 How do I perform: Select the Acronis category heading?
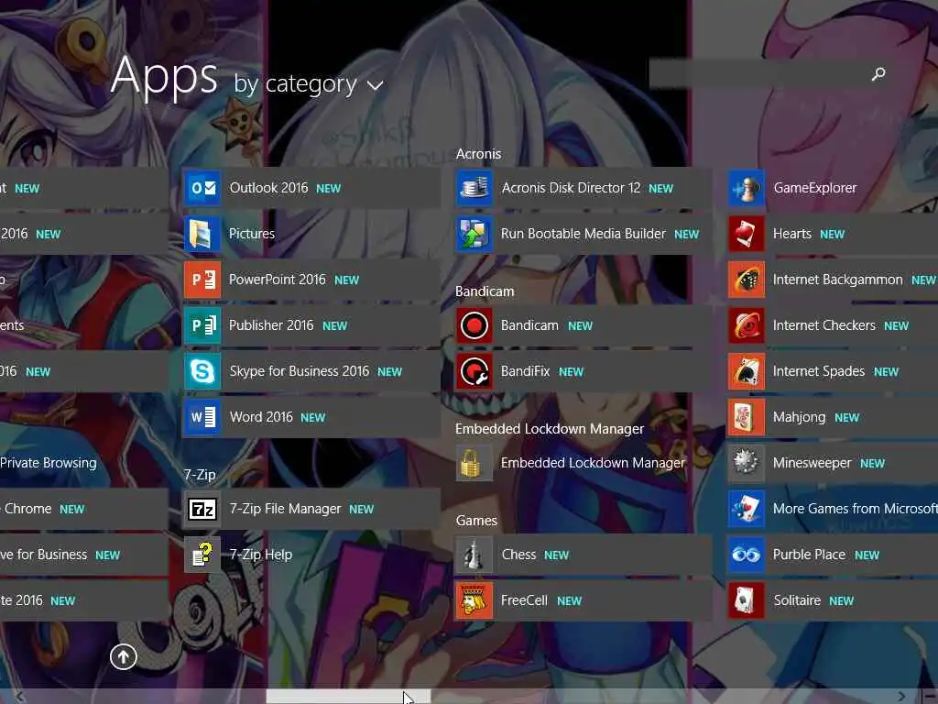click(478, 154)
